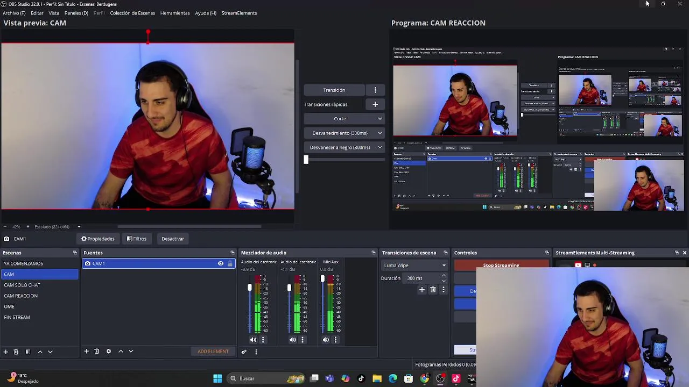This screenshot has width=689, height=387.
Task: Open the Herramientas menu
Action: tap(175, 13)
